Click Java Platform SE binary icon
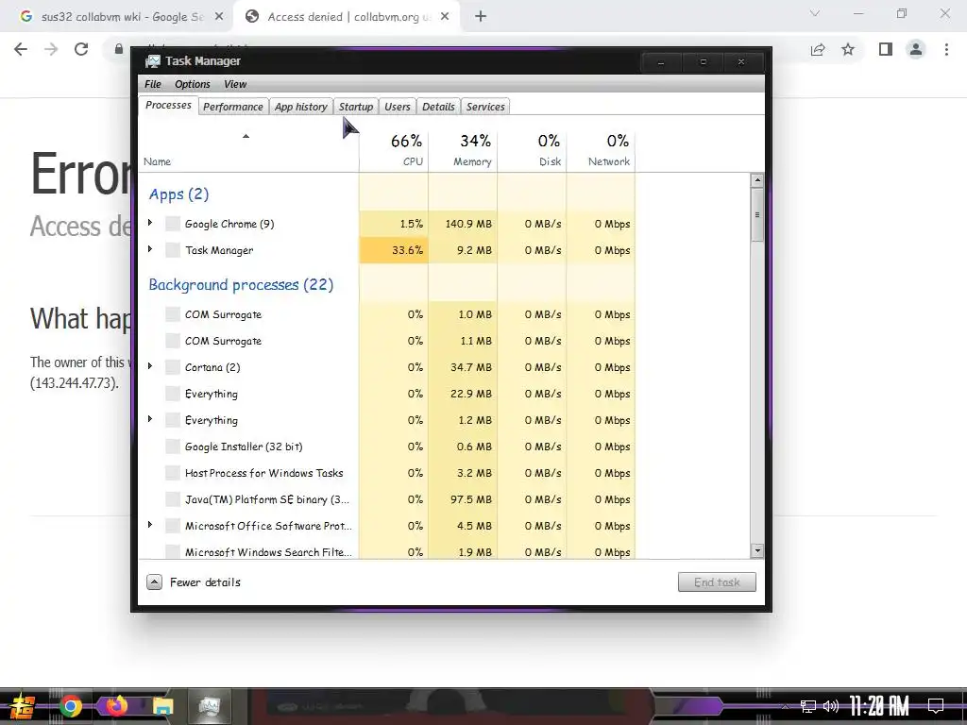Screen dimensions: 967x725 pyautogui.click(x=173, y=499)
